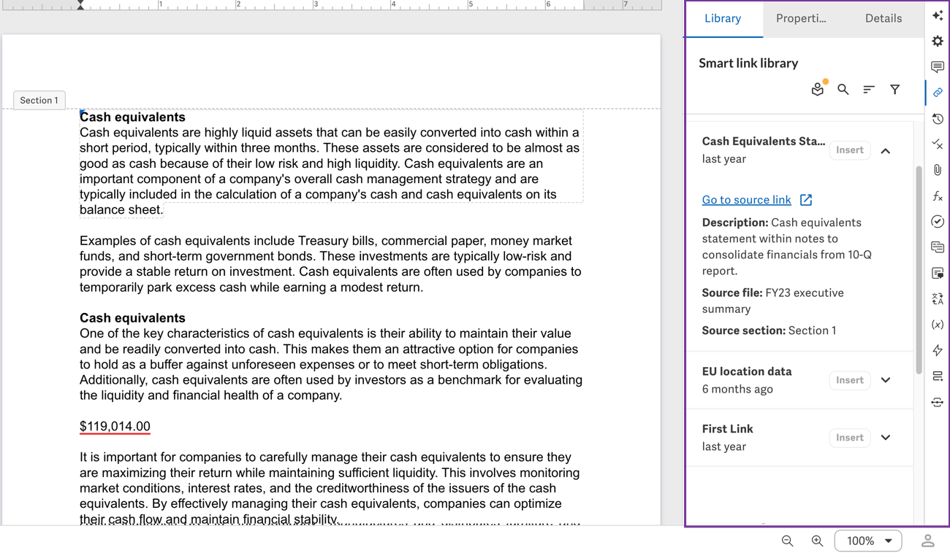This screenshot has height=553, width=950.
Task: Open the comments panel in the sidebar
Action: coord(938,67)
